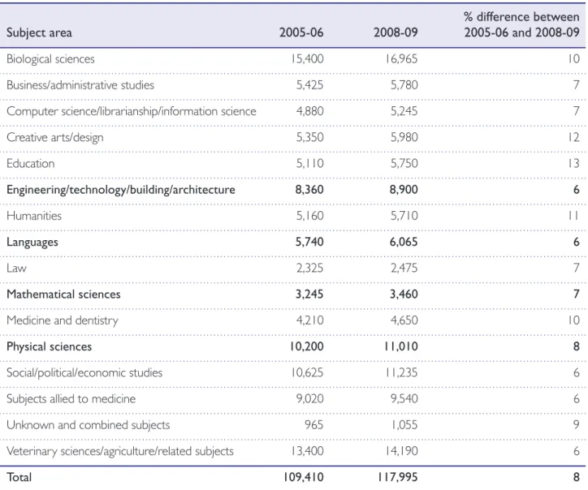Click the '2005-06' column header
The image size is (588, 490).
(x=301, y=32)
